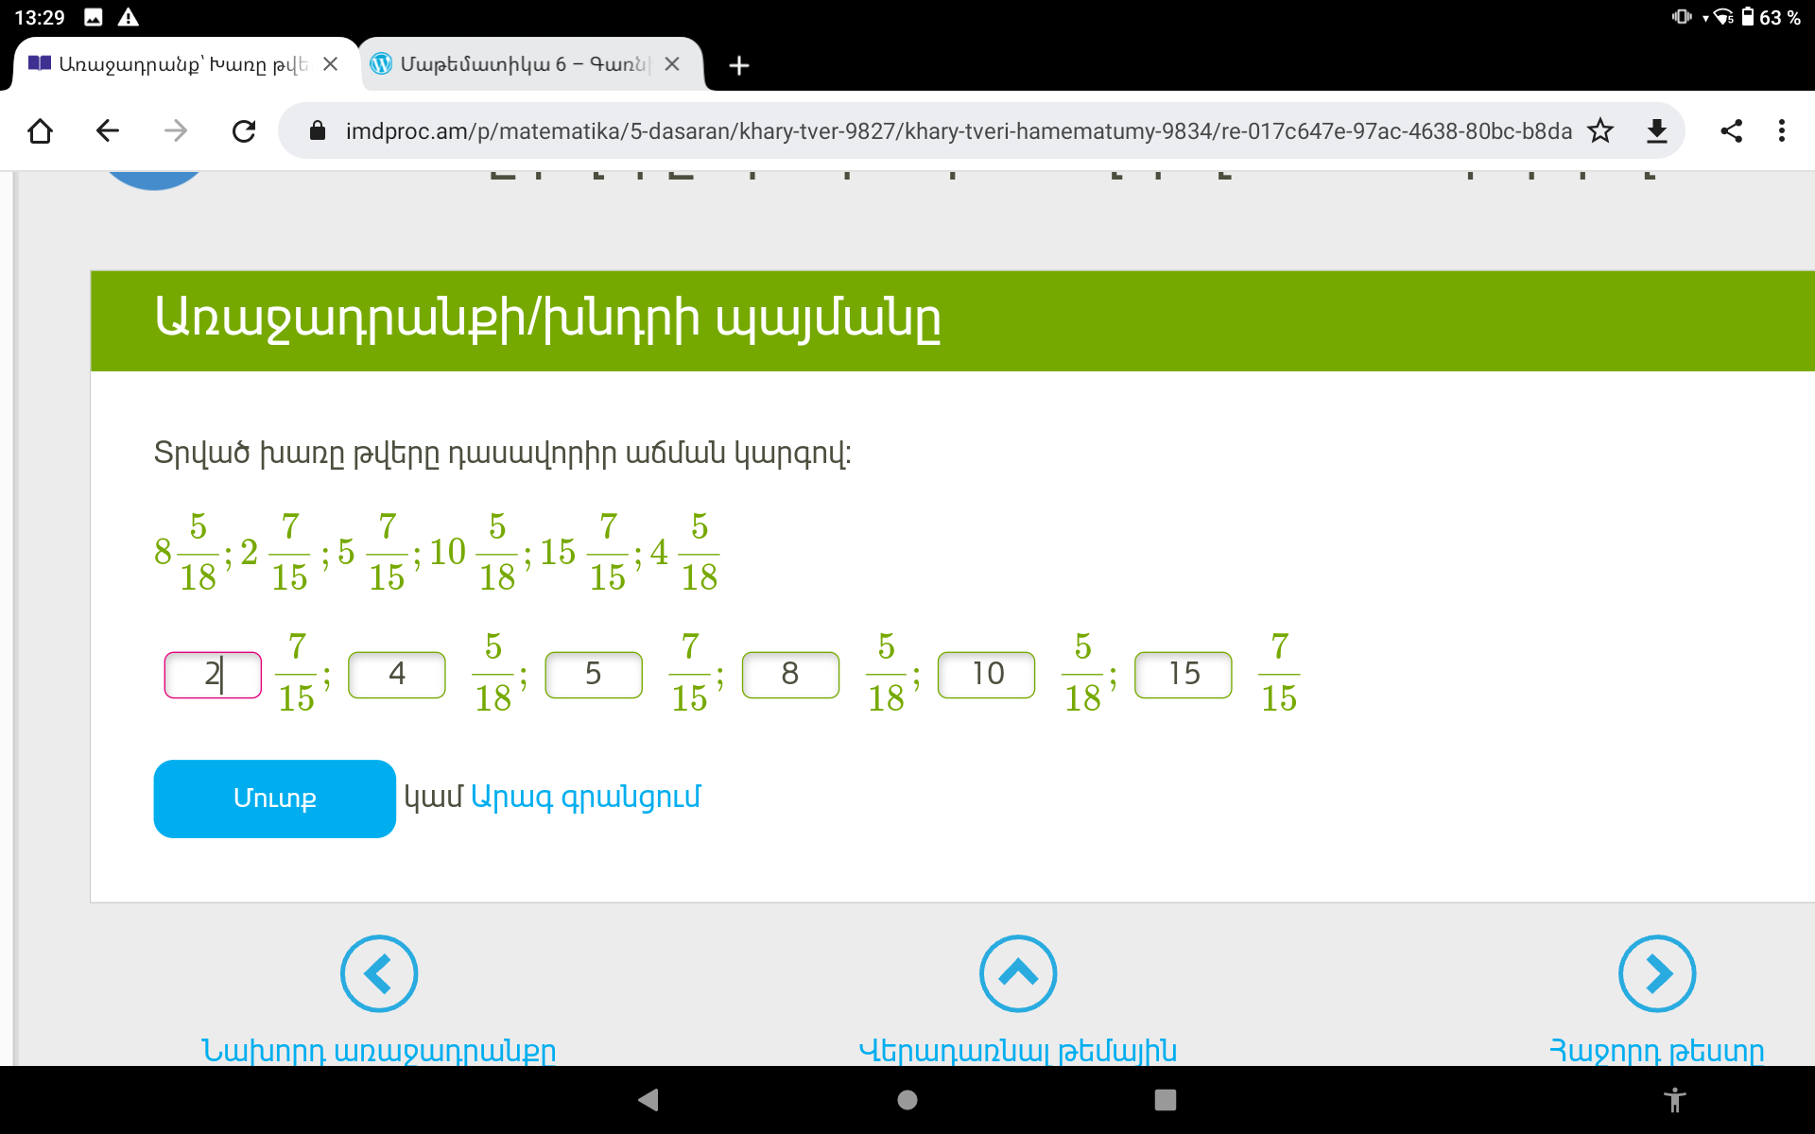This screenshot has width=1815, height=1134.
Task: Go to the previous exercise arrow circle
Action: click(379, 973)
